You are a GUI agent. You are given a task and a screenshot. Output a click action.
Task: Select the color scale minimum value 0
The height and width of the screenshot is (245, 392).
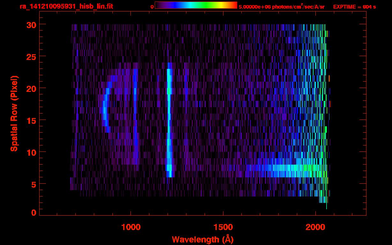point(152,7)
